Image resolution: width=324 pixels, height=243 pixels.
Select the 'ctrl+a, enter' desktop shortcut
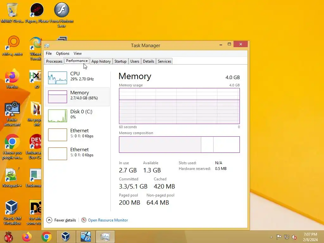click(12, 46)
